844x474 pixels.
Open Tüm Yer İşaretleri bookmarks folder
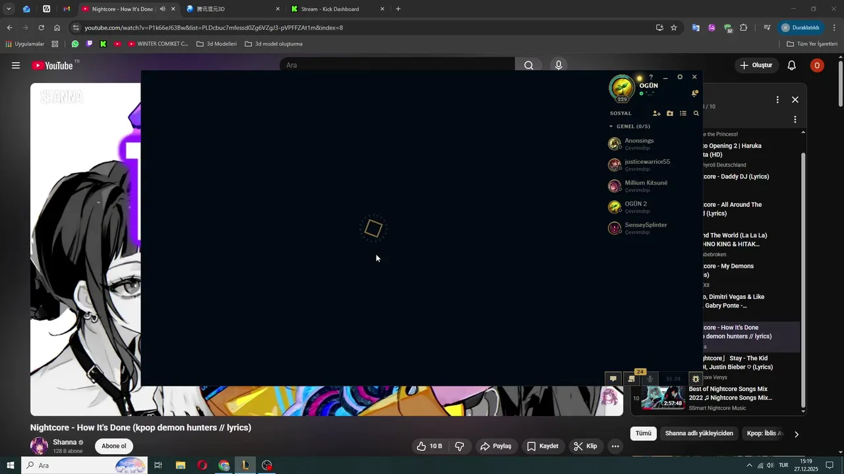tap(812, 44)
